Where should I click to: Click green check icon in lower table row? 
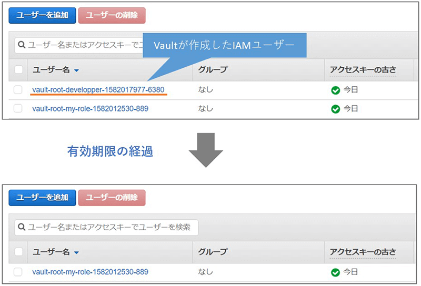pos(336,272)
